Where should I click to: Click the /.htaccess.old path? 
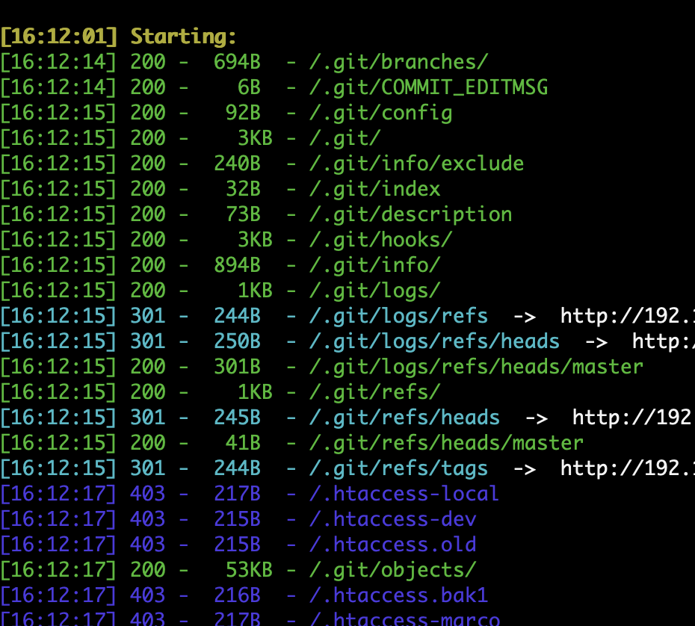coord(392,545)
